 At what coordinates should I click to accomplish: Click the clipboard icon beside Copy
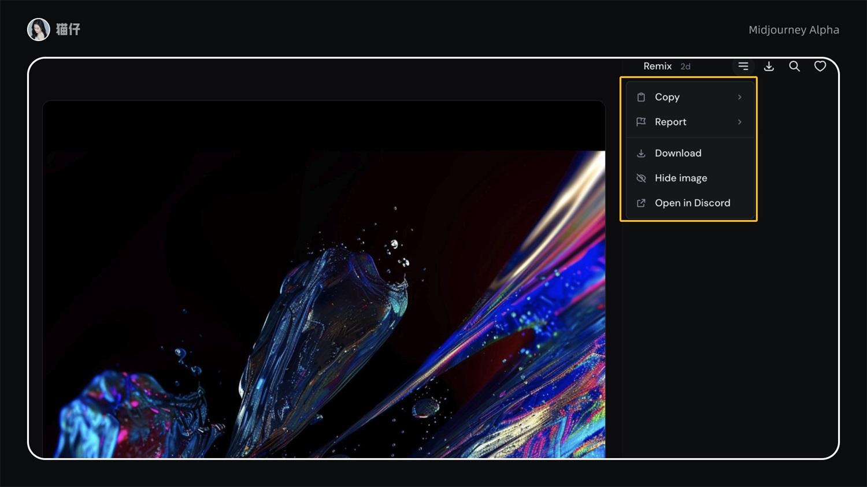tap(641, 97)
